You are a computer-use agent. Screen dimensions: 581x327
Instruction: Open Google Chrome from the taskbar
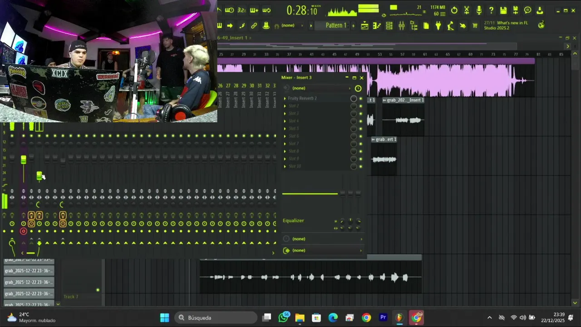tap(366, 317)
